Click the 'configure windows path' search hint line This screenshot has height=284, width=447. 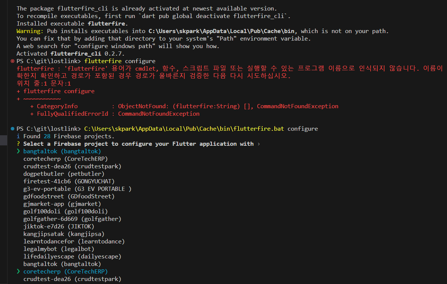coord(118,46)
